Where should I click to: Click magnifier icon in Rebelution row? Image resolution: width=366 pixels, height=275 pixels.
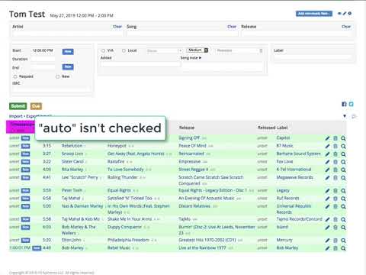[x=343, y=146]
